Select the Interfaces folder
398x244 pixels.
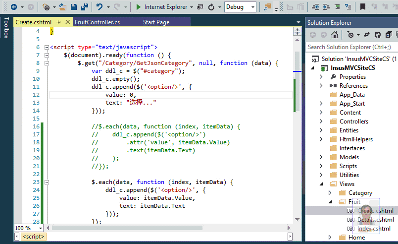(x=352, y=148)
